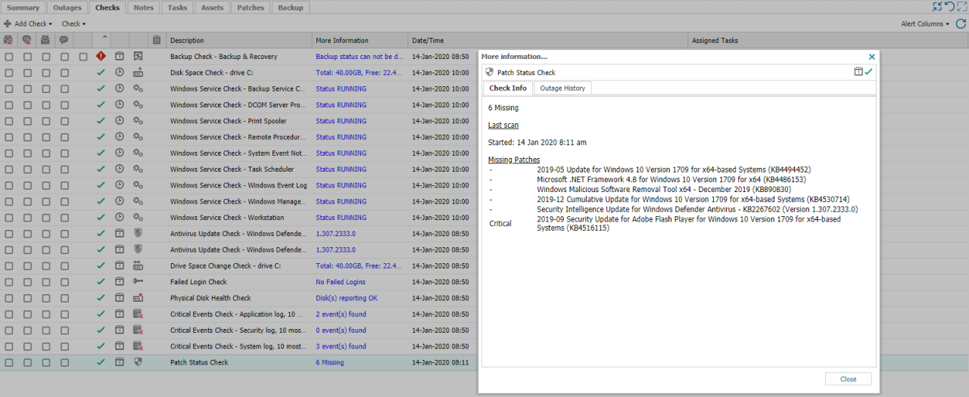Open the '6 Missing' more information link
This screenshot has width=969, height=397.
click(x=329, y=362)
